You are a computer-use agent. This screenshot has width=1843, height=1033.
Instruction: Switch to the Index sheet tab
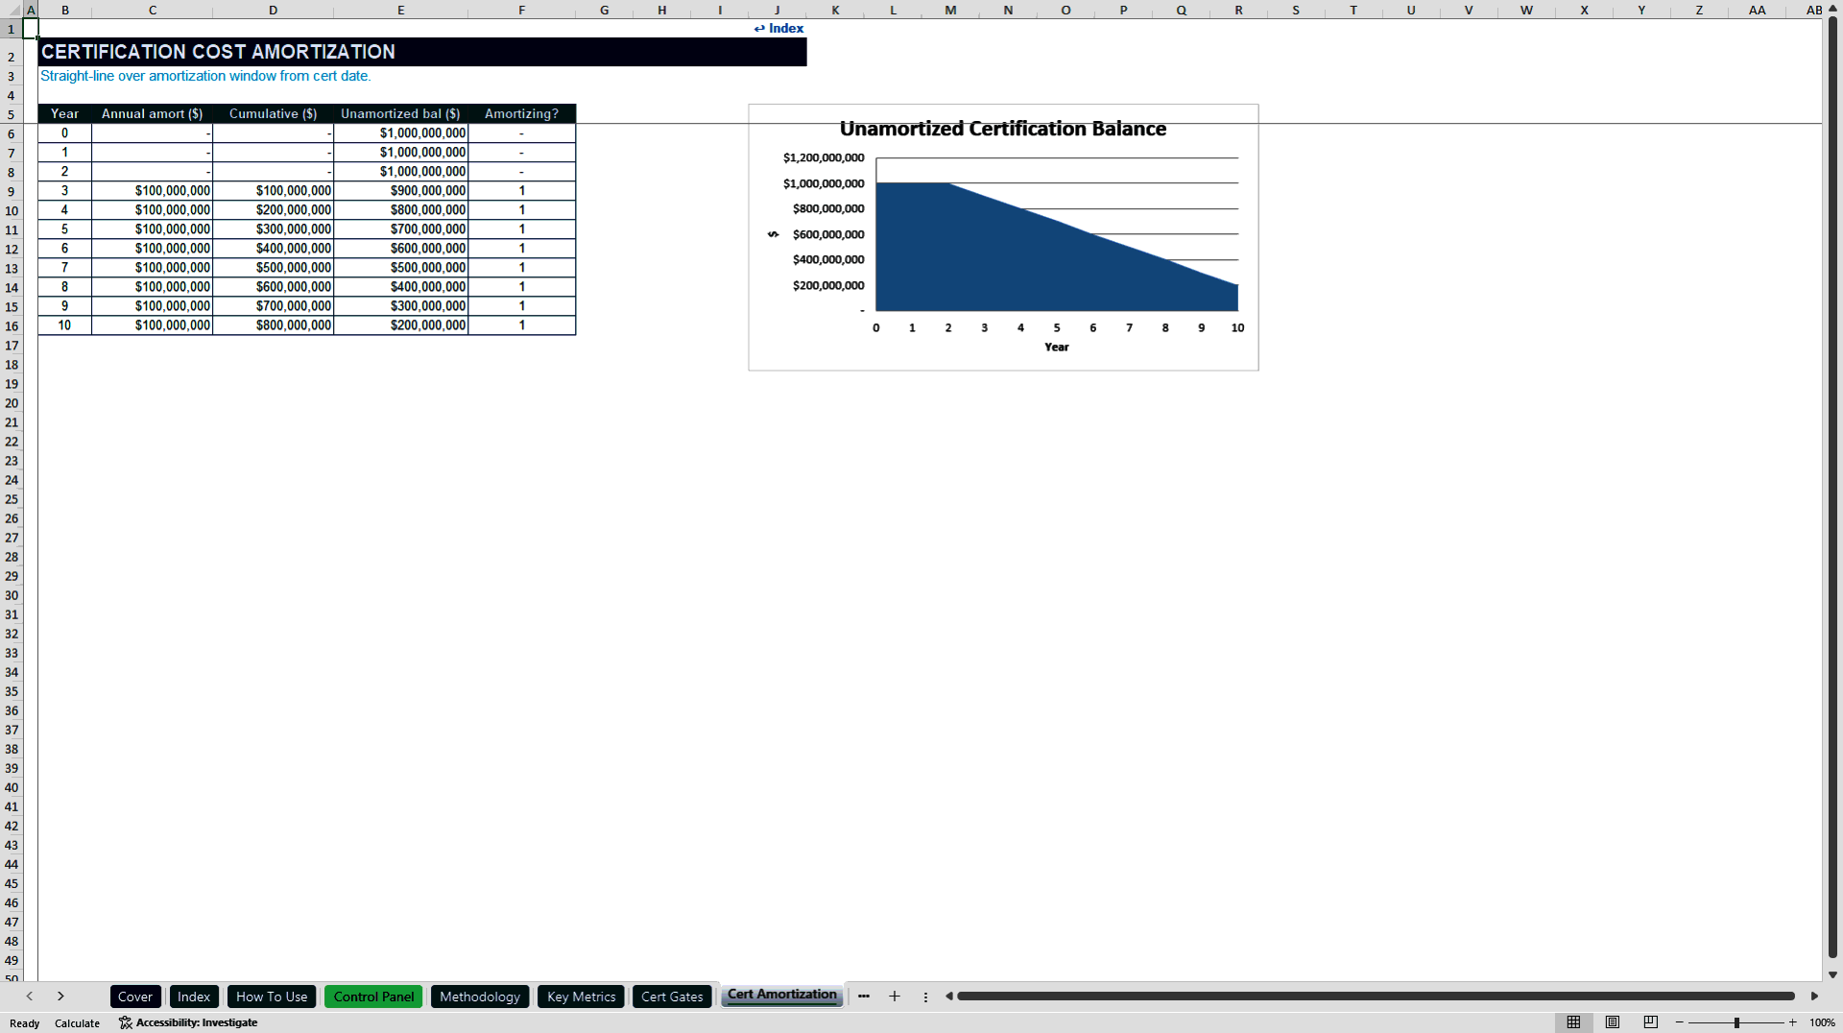(x=194, y=997)
